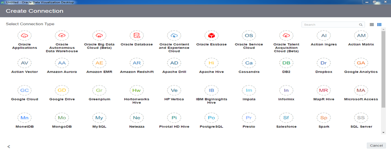Choose the MonetDB Mn icon
This screenshot has height=152, width=391.
click(x=24, y=117)
